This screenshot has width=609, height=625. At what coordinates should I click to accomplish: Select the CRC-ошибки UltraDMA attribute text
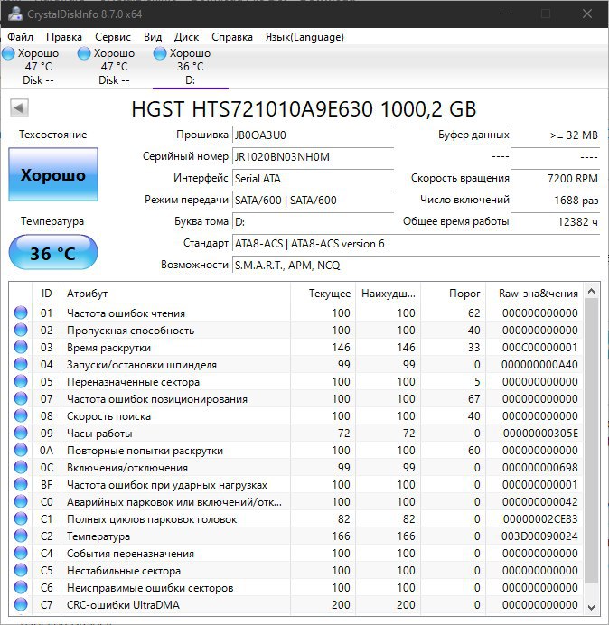pyautogui.click(x=123, y=605)
